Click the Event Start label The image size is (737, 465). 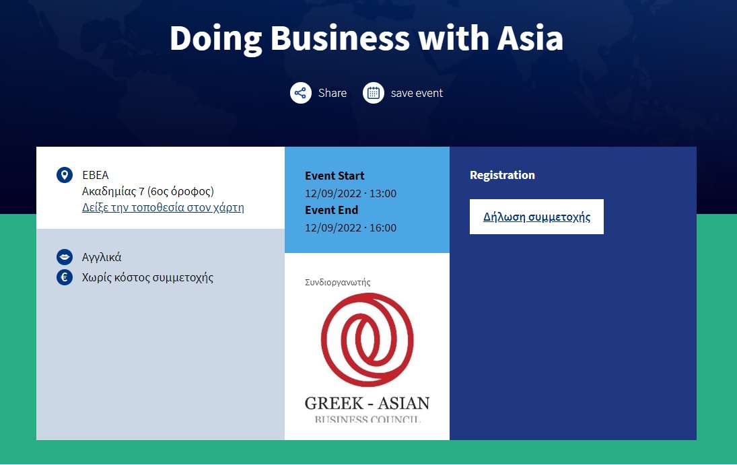(x=335, y=176)
